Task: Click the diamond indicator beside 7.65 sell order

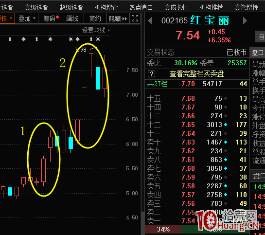Action: coord(226,125)
